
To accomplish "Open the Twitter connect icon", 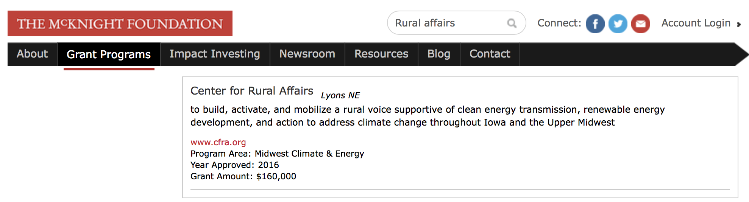I will tap(618, 24).
